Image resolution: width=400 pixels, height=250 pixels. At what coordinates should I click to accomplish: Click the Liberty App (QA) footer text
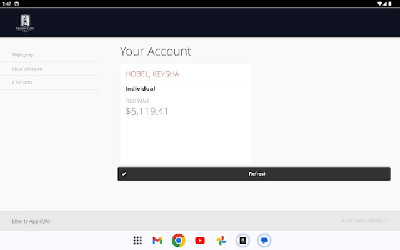pos(31,221)
